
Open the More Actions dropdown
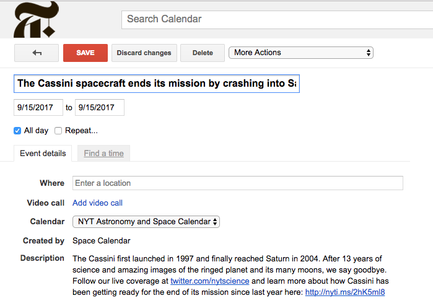pos(301,53)
